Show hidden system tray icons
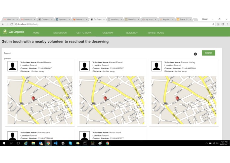Image resolution: width=230 pixels, height=163 pixels. pos(207,143)
